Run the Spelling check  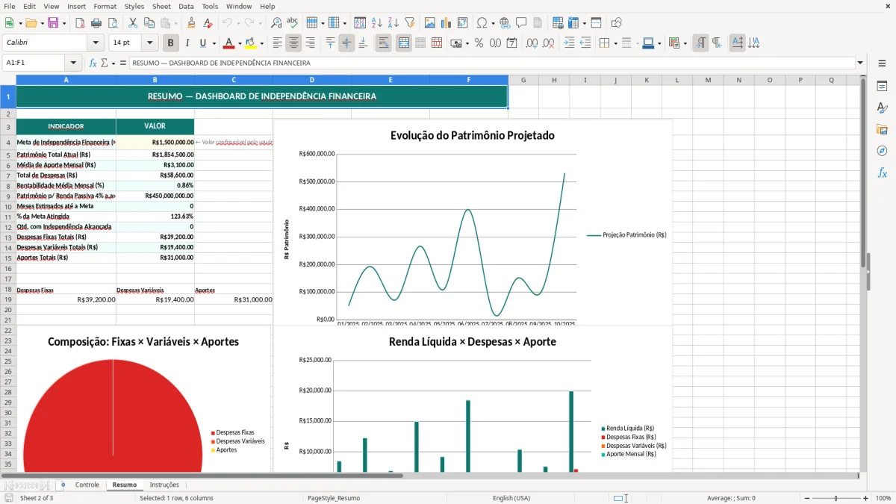pyautogui.click(x=292, y=23)
